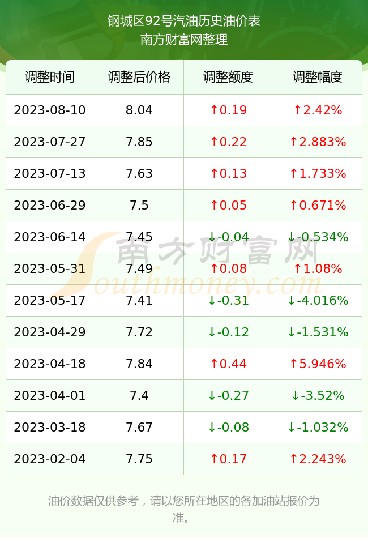
Task: Click the 调整后价格 column header
Action: (x=139, y=77)
